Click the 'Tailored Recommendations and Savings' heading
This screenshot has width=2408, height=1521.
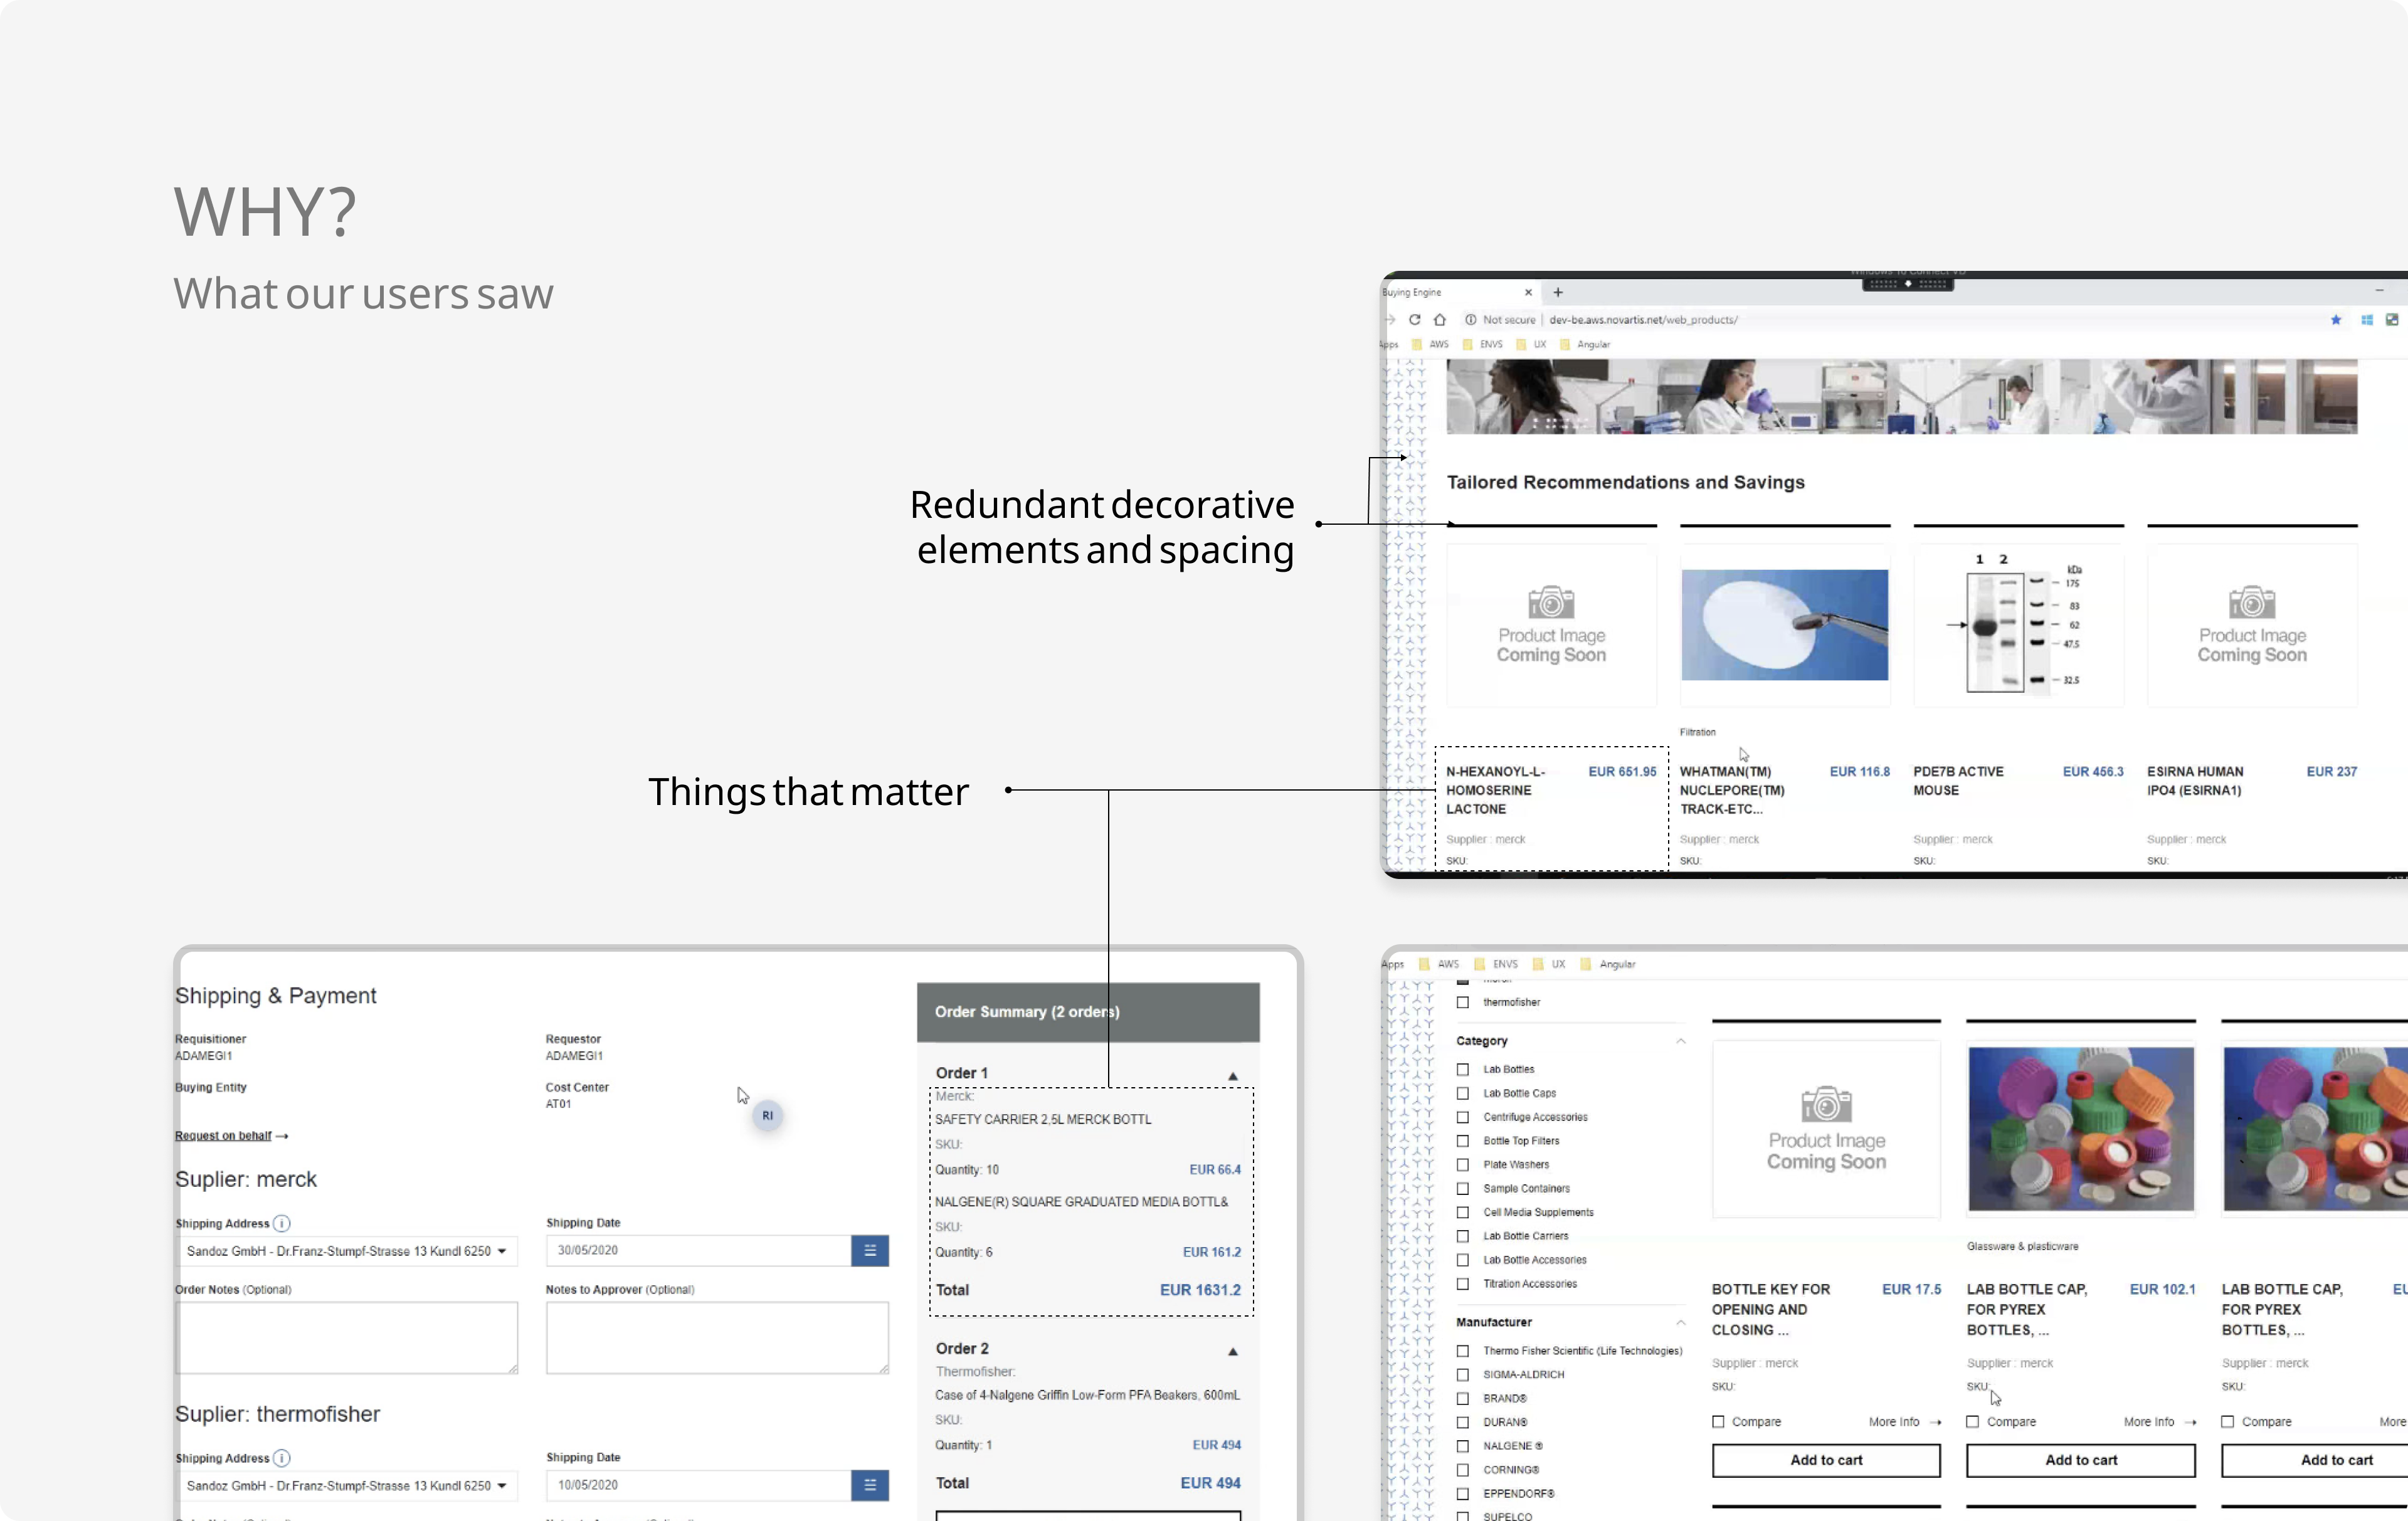[1626, 482]
